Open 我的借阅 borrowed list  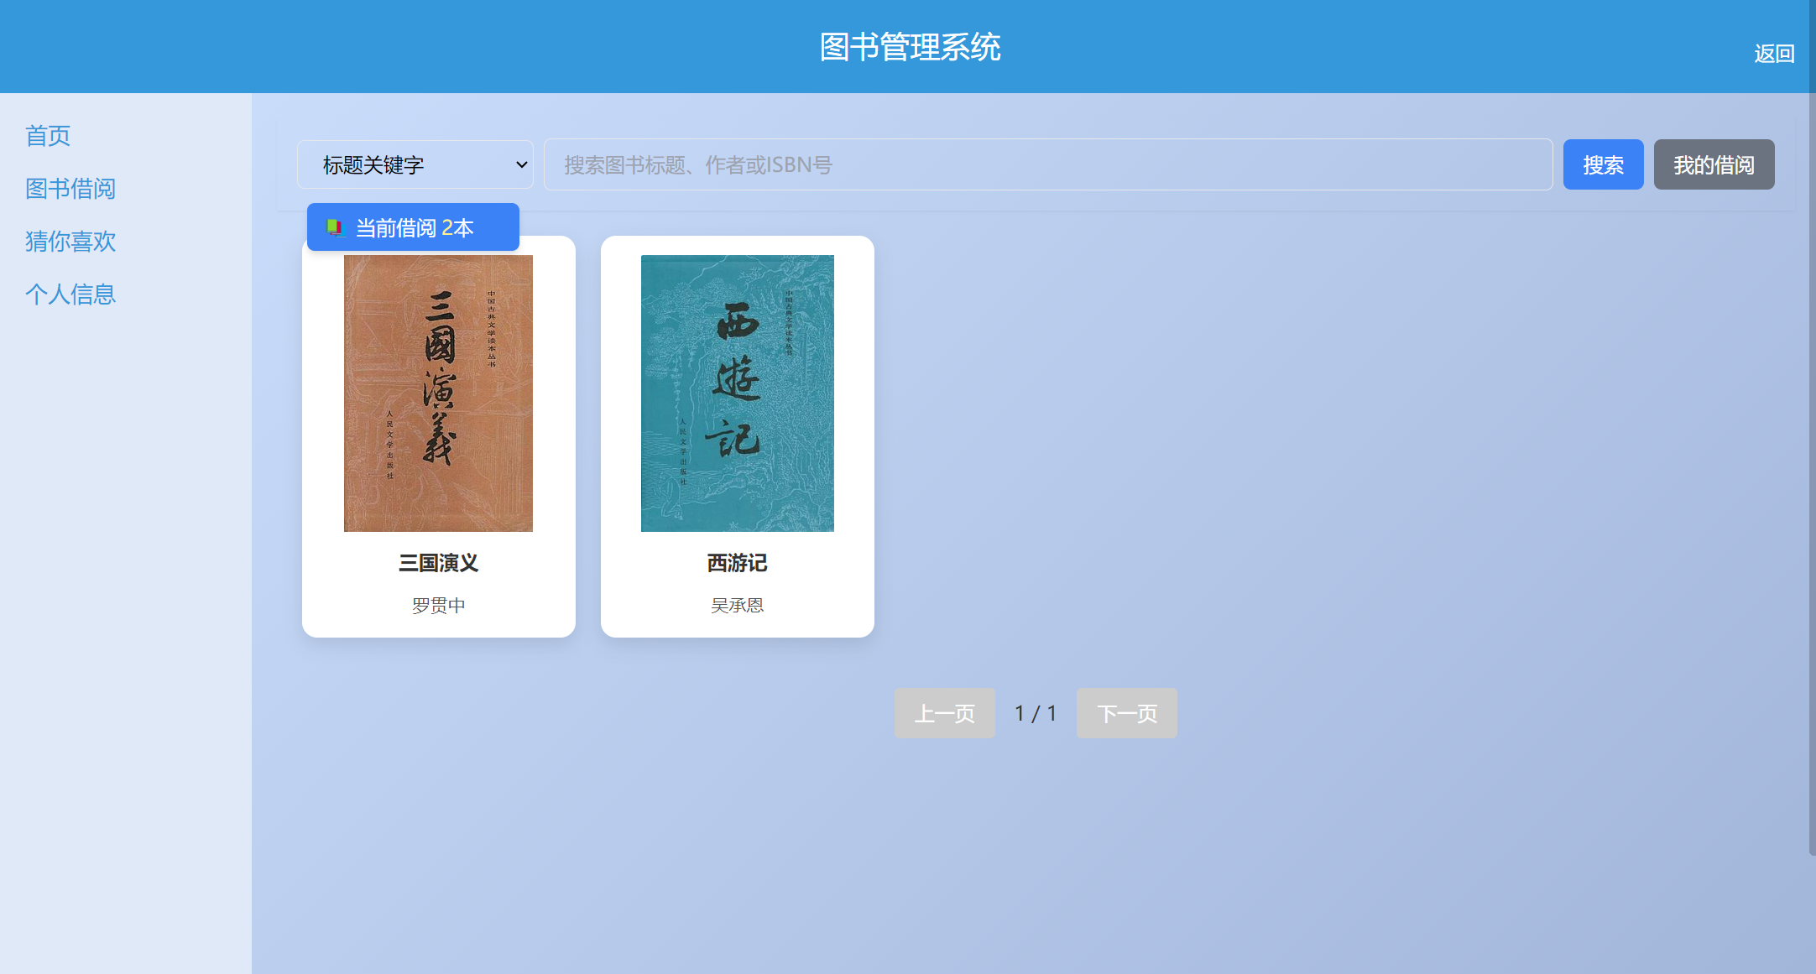1713,164
